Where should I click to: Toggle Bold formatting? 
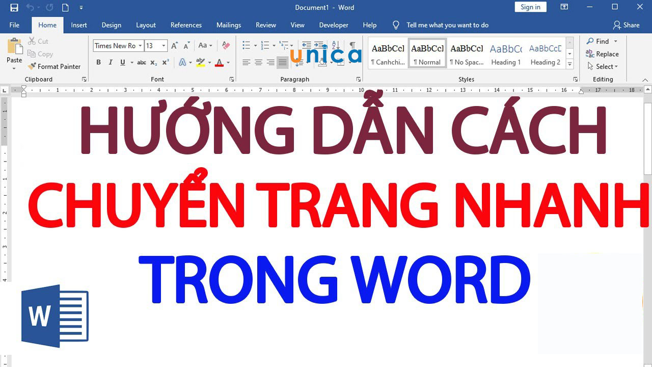click(x=98, y=62)
